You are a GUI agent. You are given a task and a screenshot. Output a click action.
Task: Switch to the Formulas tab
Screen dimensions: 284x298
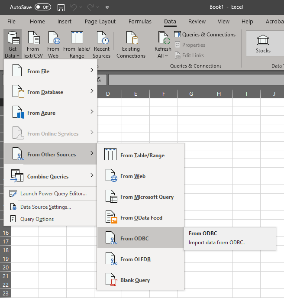140,22
